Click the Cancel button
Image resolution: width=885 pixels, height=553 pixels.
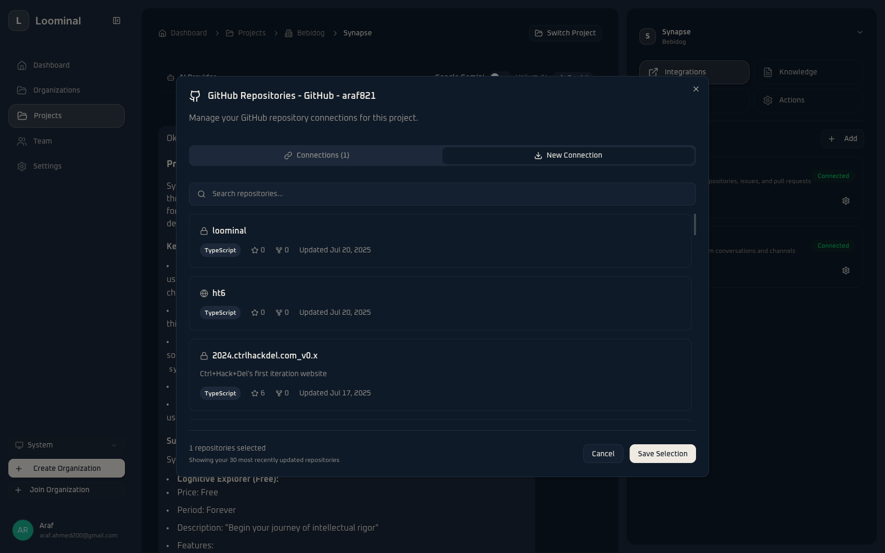603,454
